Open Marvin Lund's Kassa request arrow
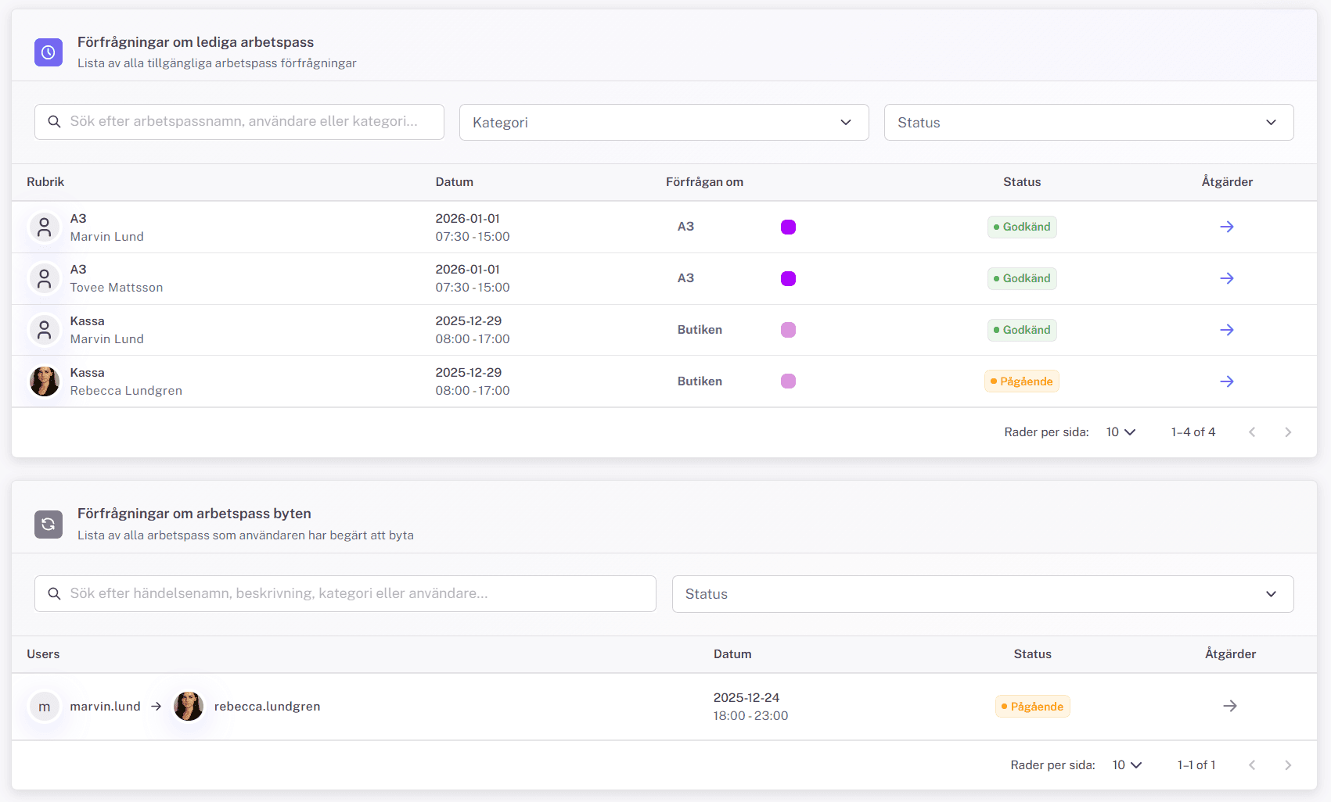Image resolution: width=1331 pixels, height=802 pixels. (1226, 330)
